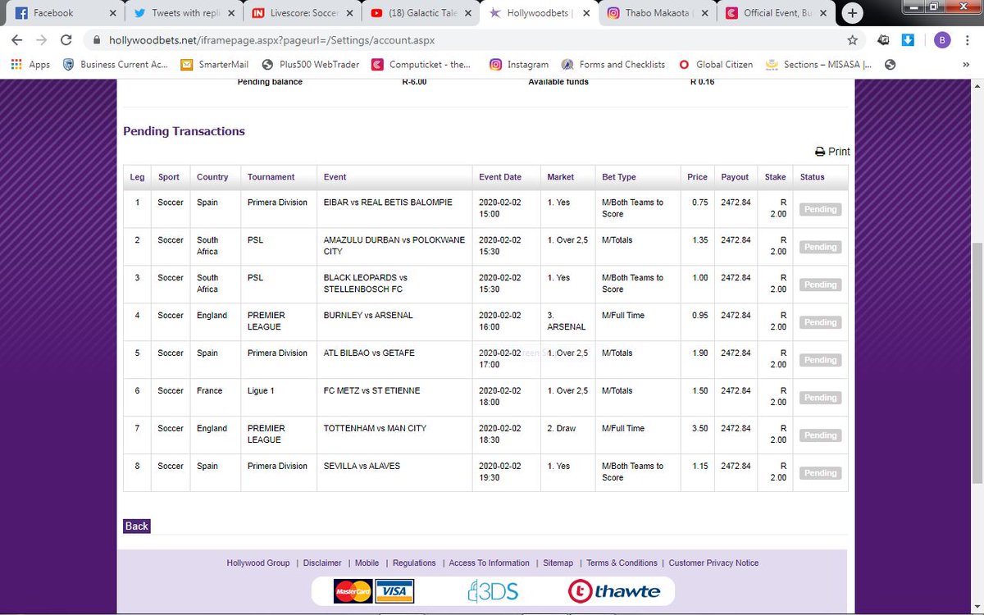Screen dimensions: 984x615
Task: Open the SmarterMail bookmark
Action: [216, 64]
